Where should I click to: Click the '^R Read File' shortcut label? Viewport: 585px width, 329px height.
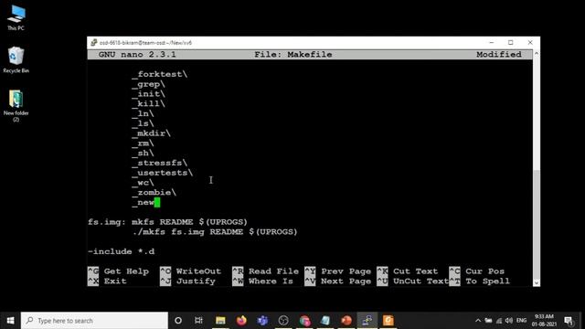click(266, 271)
